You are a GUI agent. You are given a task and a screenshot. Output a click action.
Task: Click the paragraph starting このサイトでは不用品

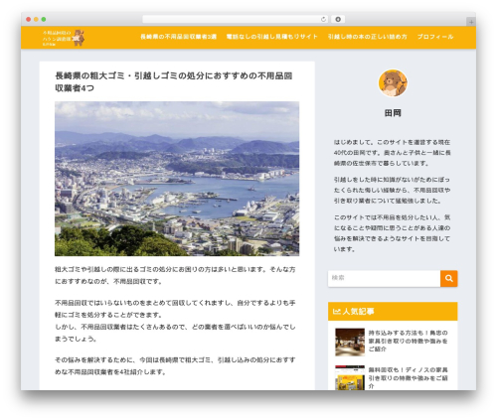coord(393,233)
